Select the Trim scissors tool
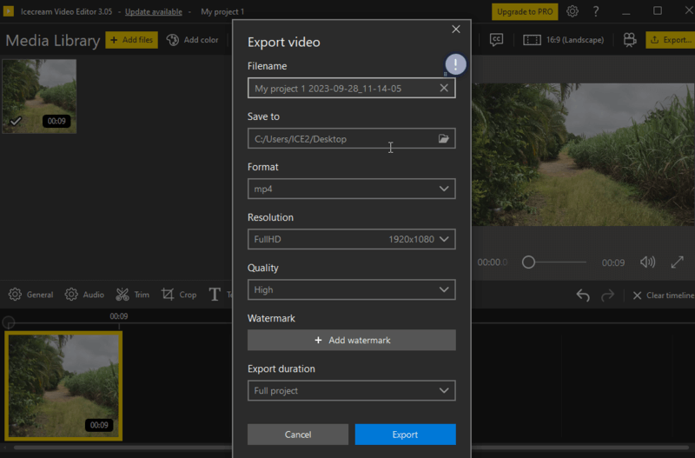695x458 pixels. pos(132,295)
